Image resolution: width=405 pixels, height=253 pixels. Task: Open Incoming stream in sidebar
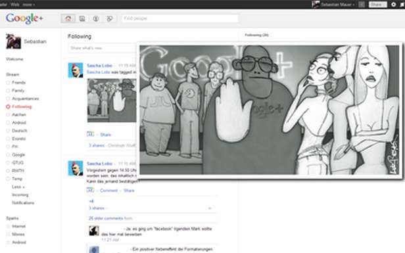pos(20,195)
